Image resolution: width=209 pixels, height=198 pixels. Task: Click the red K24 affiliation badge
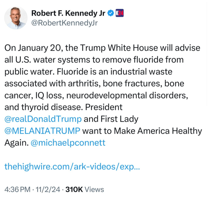[120, 13]
